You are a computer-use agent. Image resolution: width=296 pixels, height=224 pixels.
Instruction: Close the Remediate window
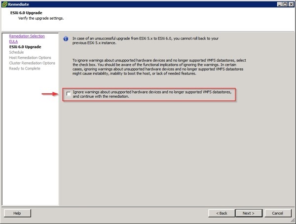point(291,4)
